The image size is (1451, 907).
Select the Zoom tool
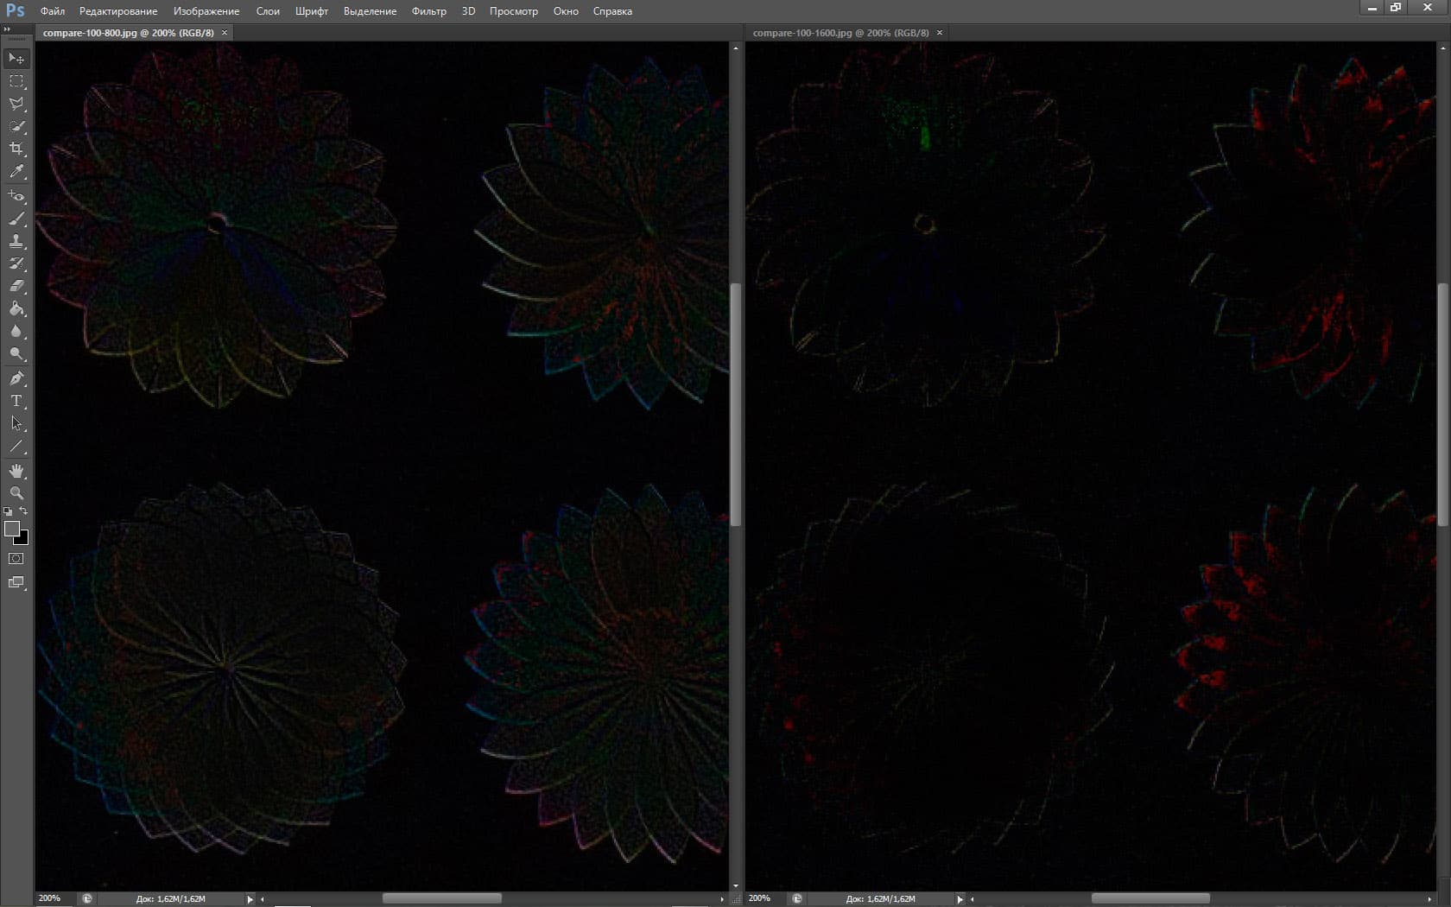[x=16, y=493]
